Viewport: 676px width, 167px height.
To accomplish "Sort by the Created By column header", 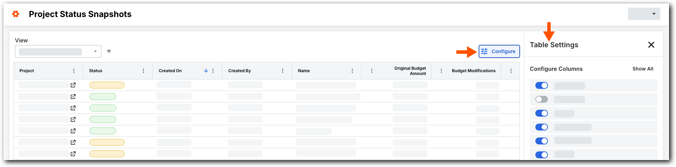I will (239, 71).
